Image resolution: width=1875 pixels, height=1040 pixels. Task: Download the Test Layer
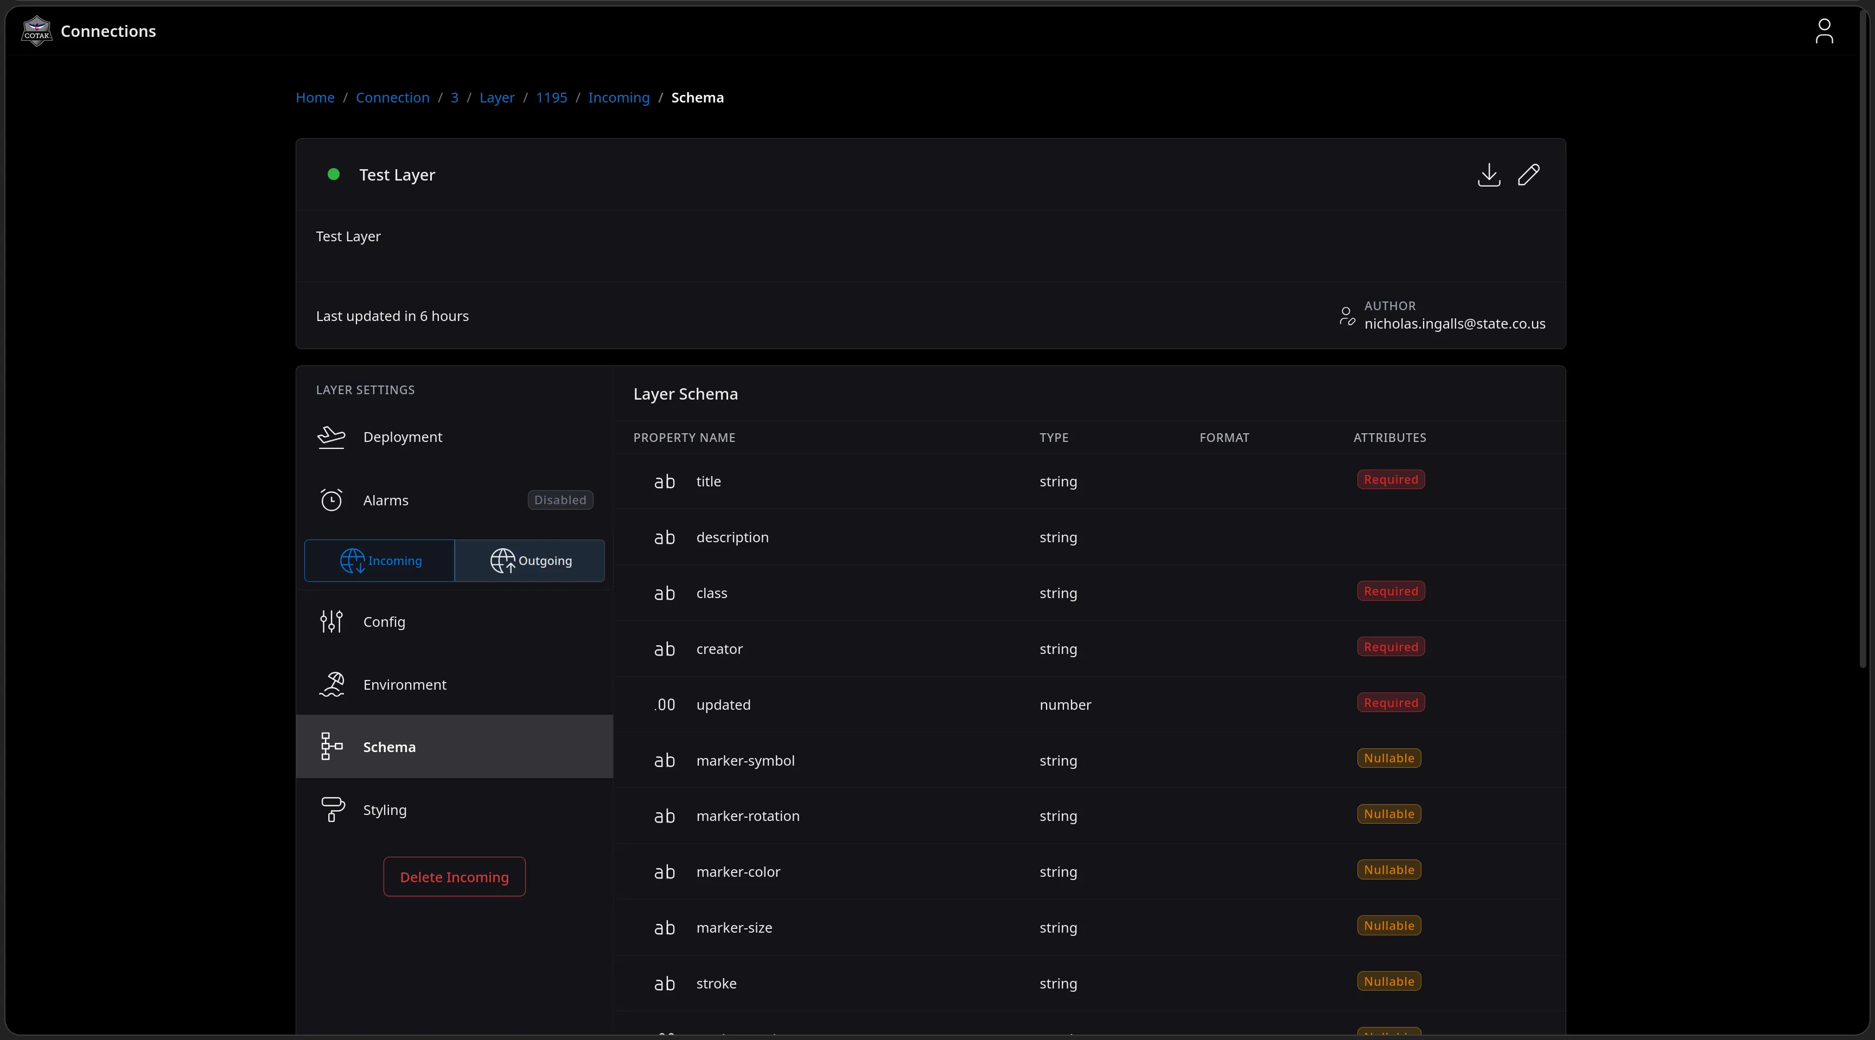1489,175
